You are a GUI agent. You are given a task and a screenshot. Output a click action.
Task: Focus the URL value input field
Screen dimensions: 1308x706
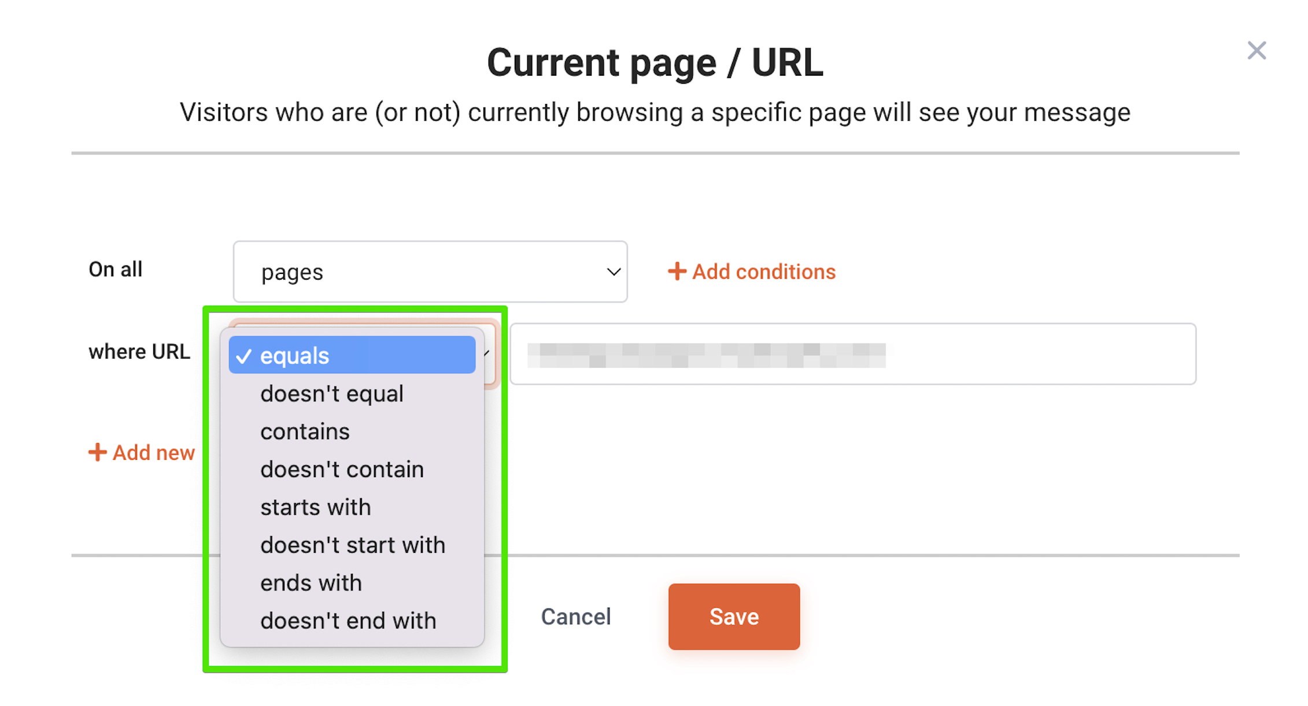853,354
